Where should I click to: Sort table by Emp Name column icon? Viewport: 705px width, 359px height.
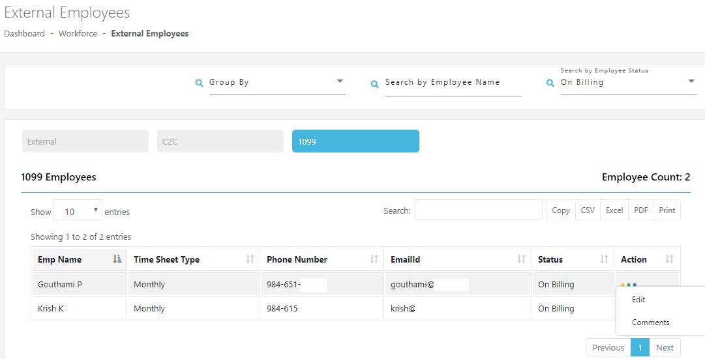pos(117,259)
